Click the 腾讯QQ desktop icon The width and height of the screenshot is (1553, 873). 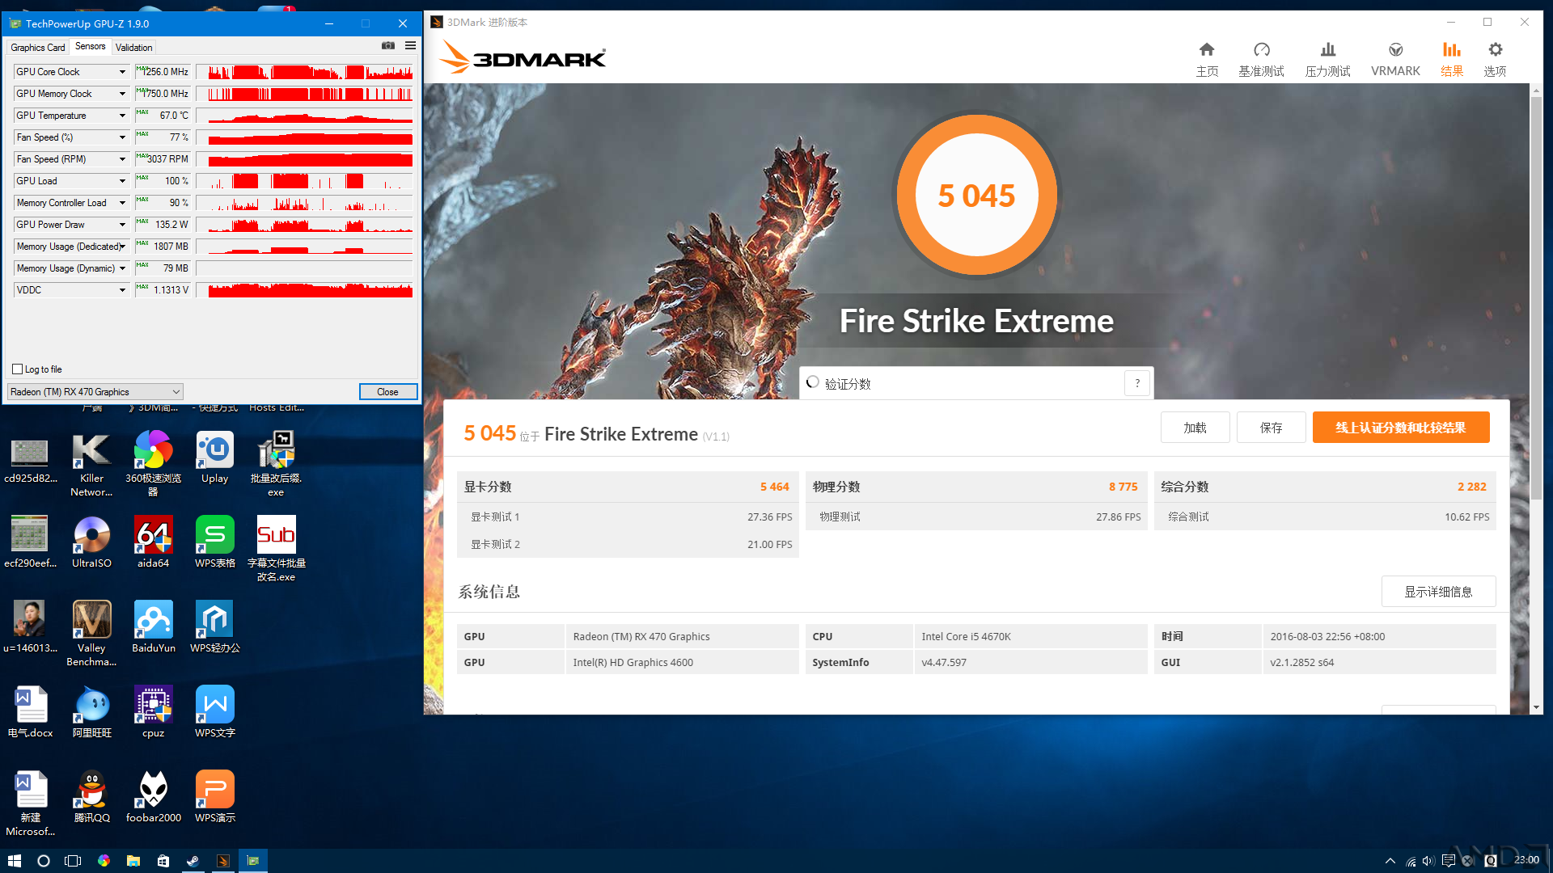point(91,797)
